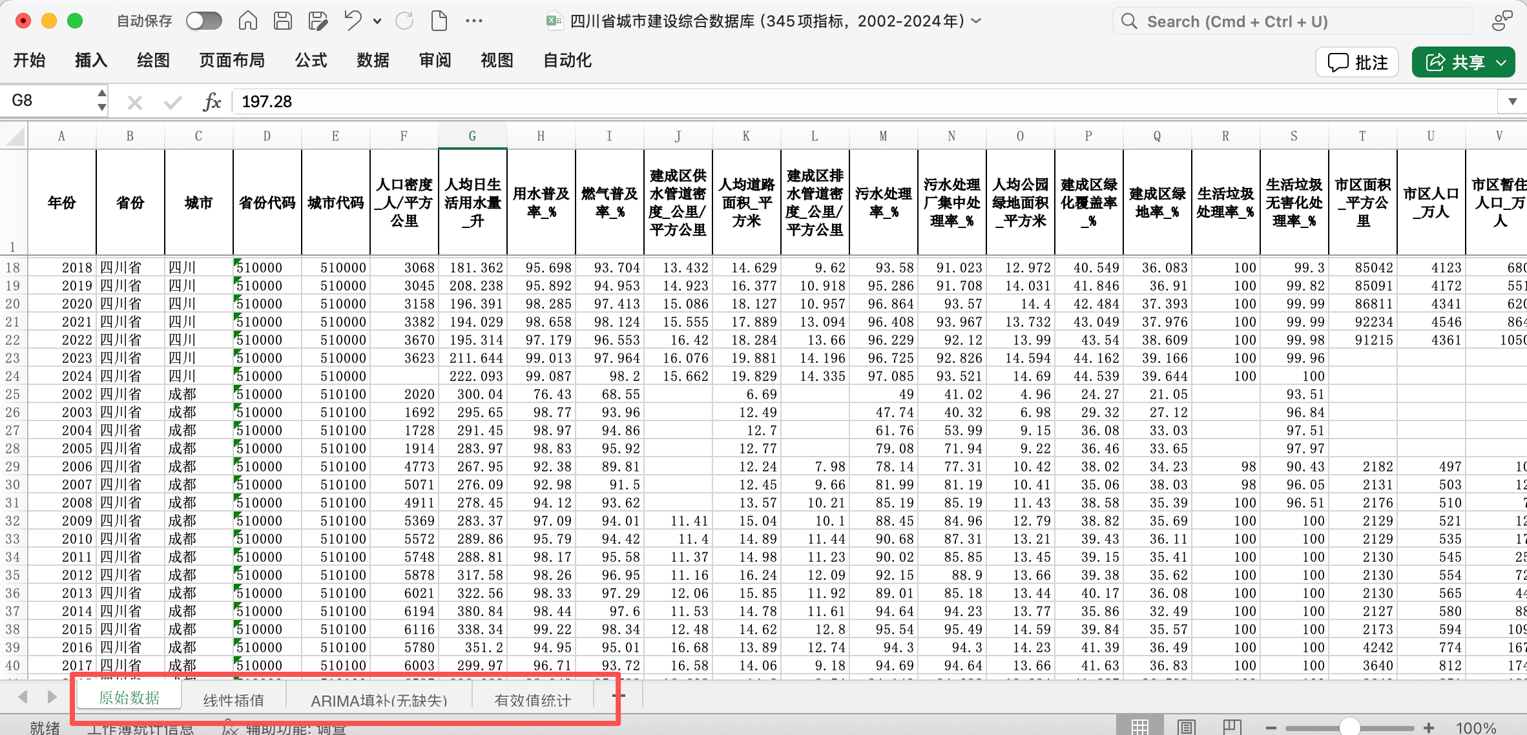Image resolution: width=1527 pixels, height=735 pixels.
Task: Switch to Normal grid view in status bar
Action: tap(1140, 727)
